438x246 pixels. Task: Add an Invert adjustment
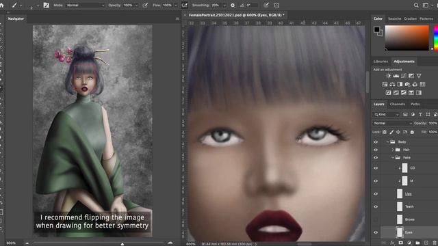pyautogui.click(x=388, y=93)
